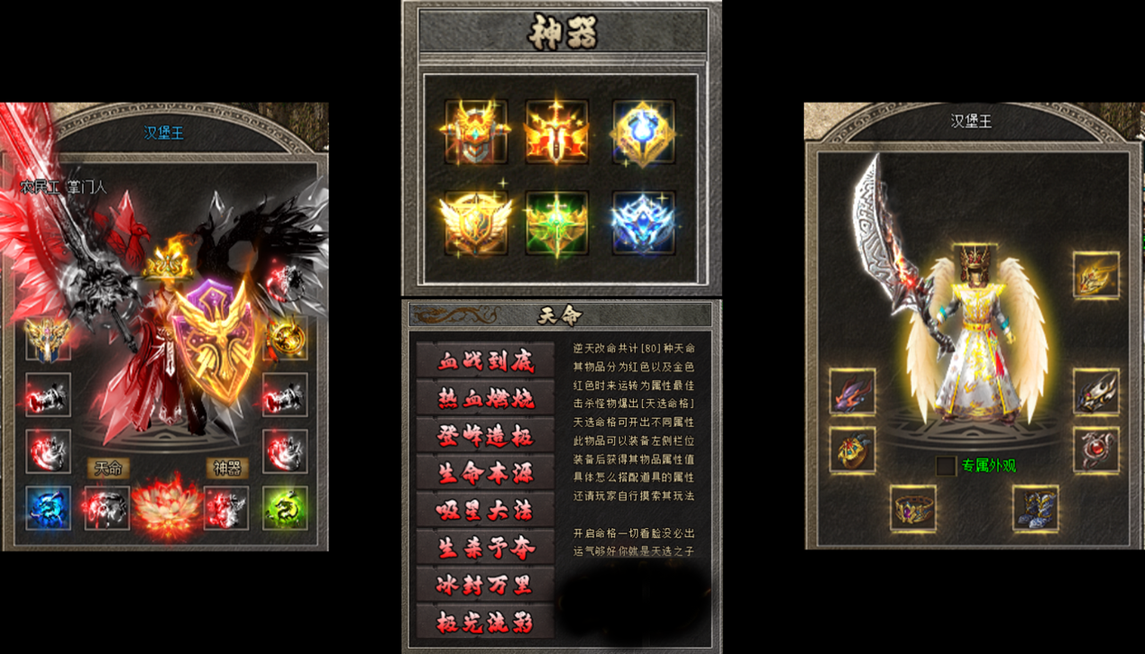Select the golden winged shield artifact icon
Screen dimensions: 1145x654
[x=476, y=222]
